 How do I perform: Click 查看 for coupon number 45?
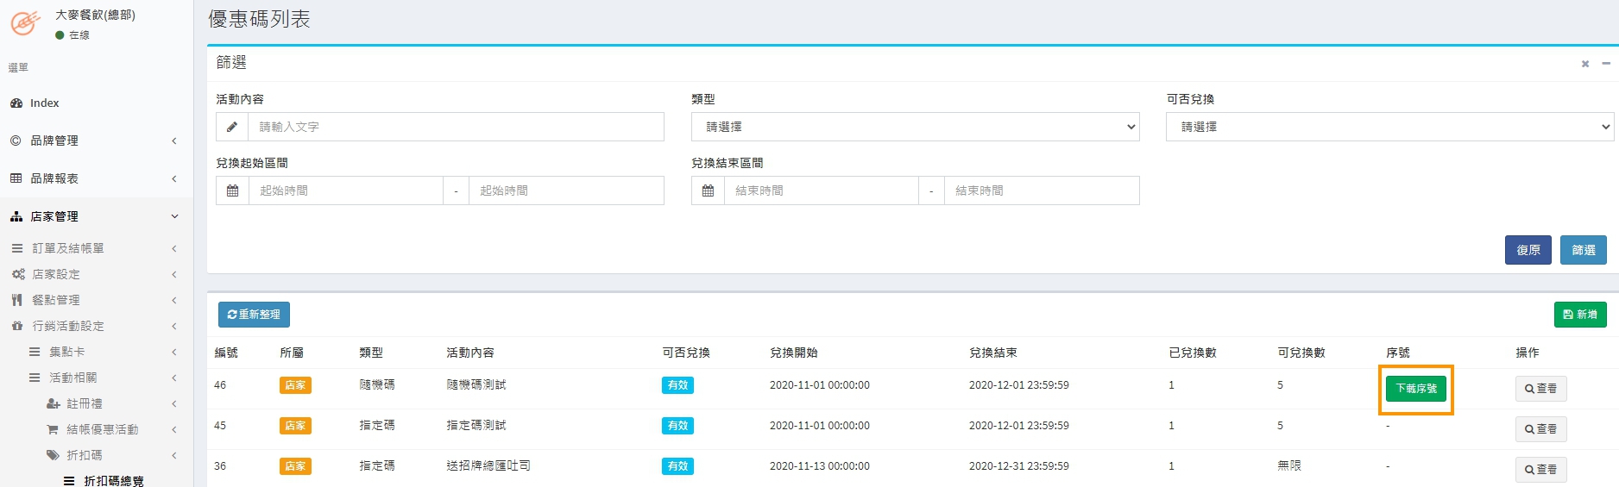1540,429
